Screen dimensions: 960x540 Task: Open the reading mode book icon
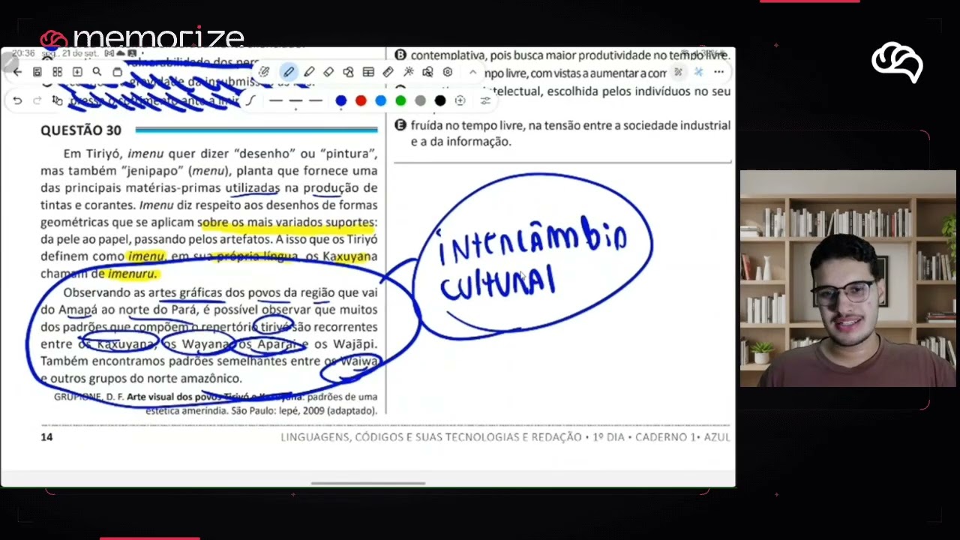point(37,72)
